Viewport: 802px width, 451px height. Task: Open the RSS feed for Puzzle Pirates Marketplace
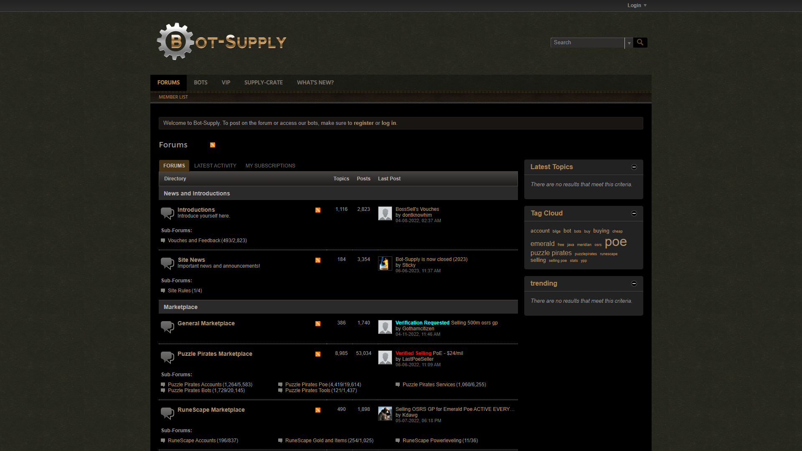click(318, 354)
